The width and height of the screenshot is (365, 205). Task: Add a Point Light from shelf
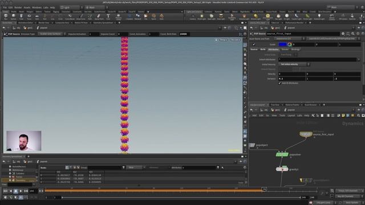pos(202,17)
